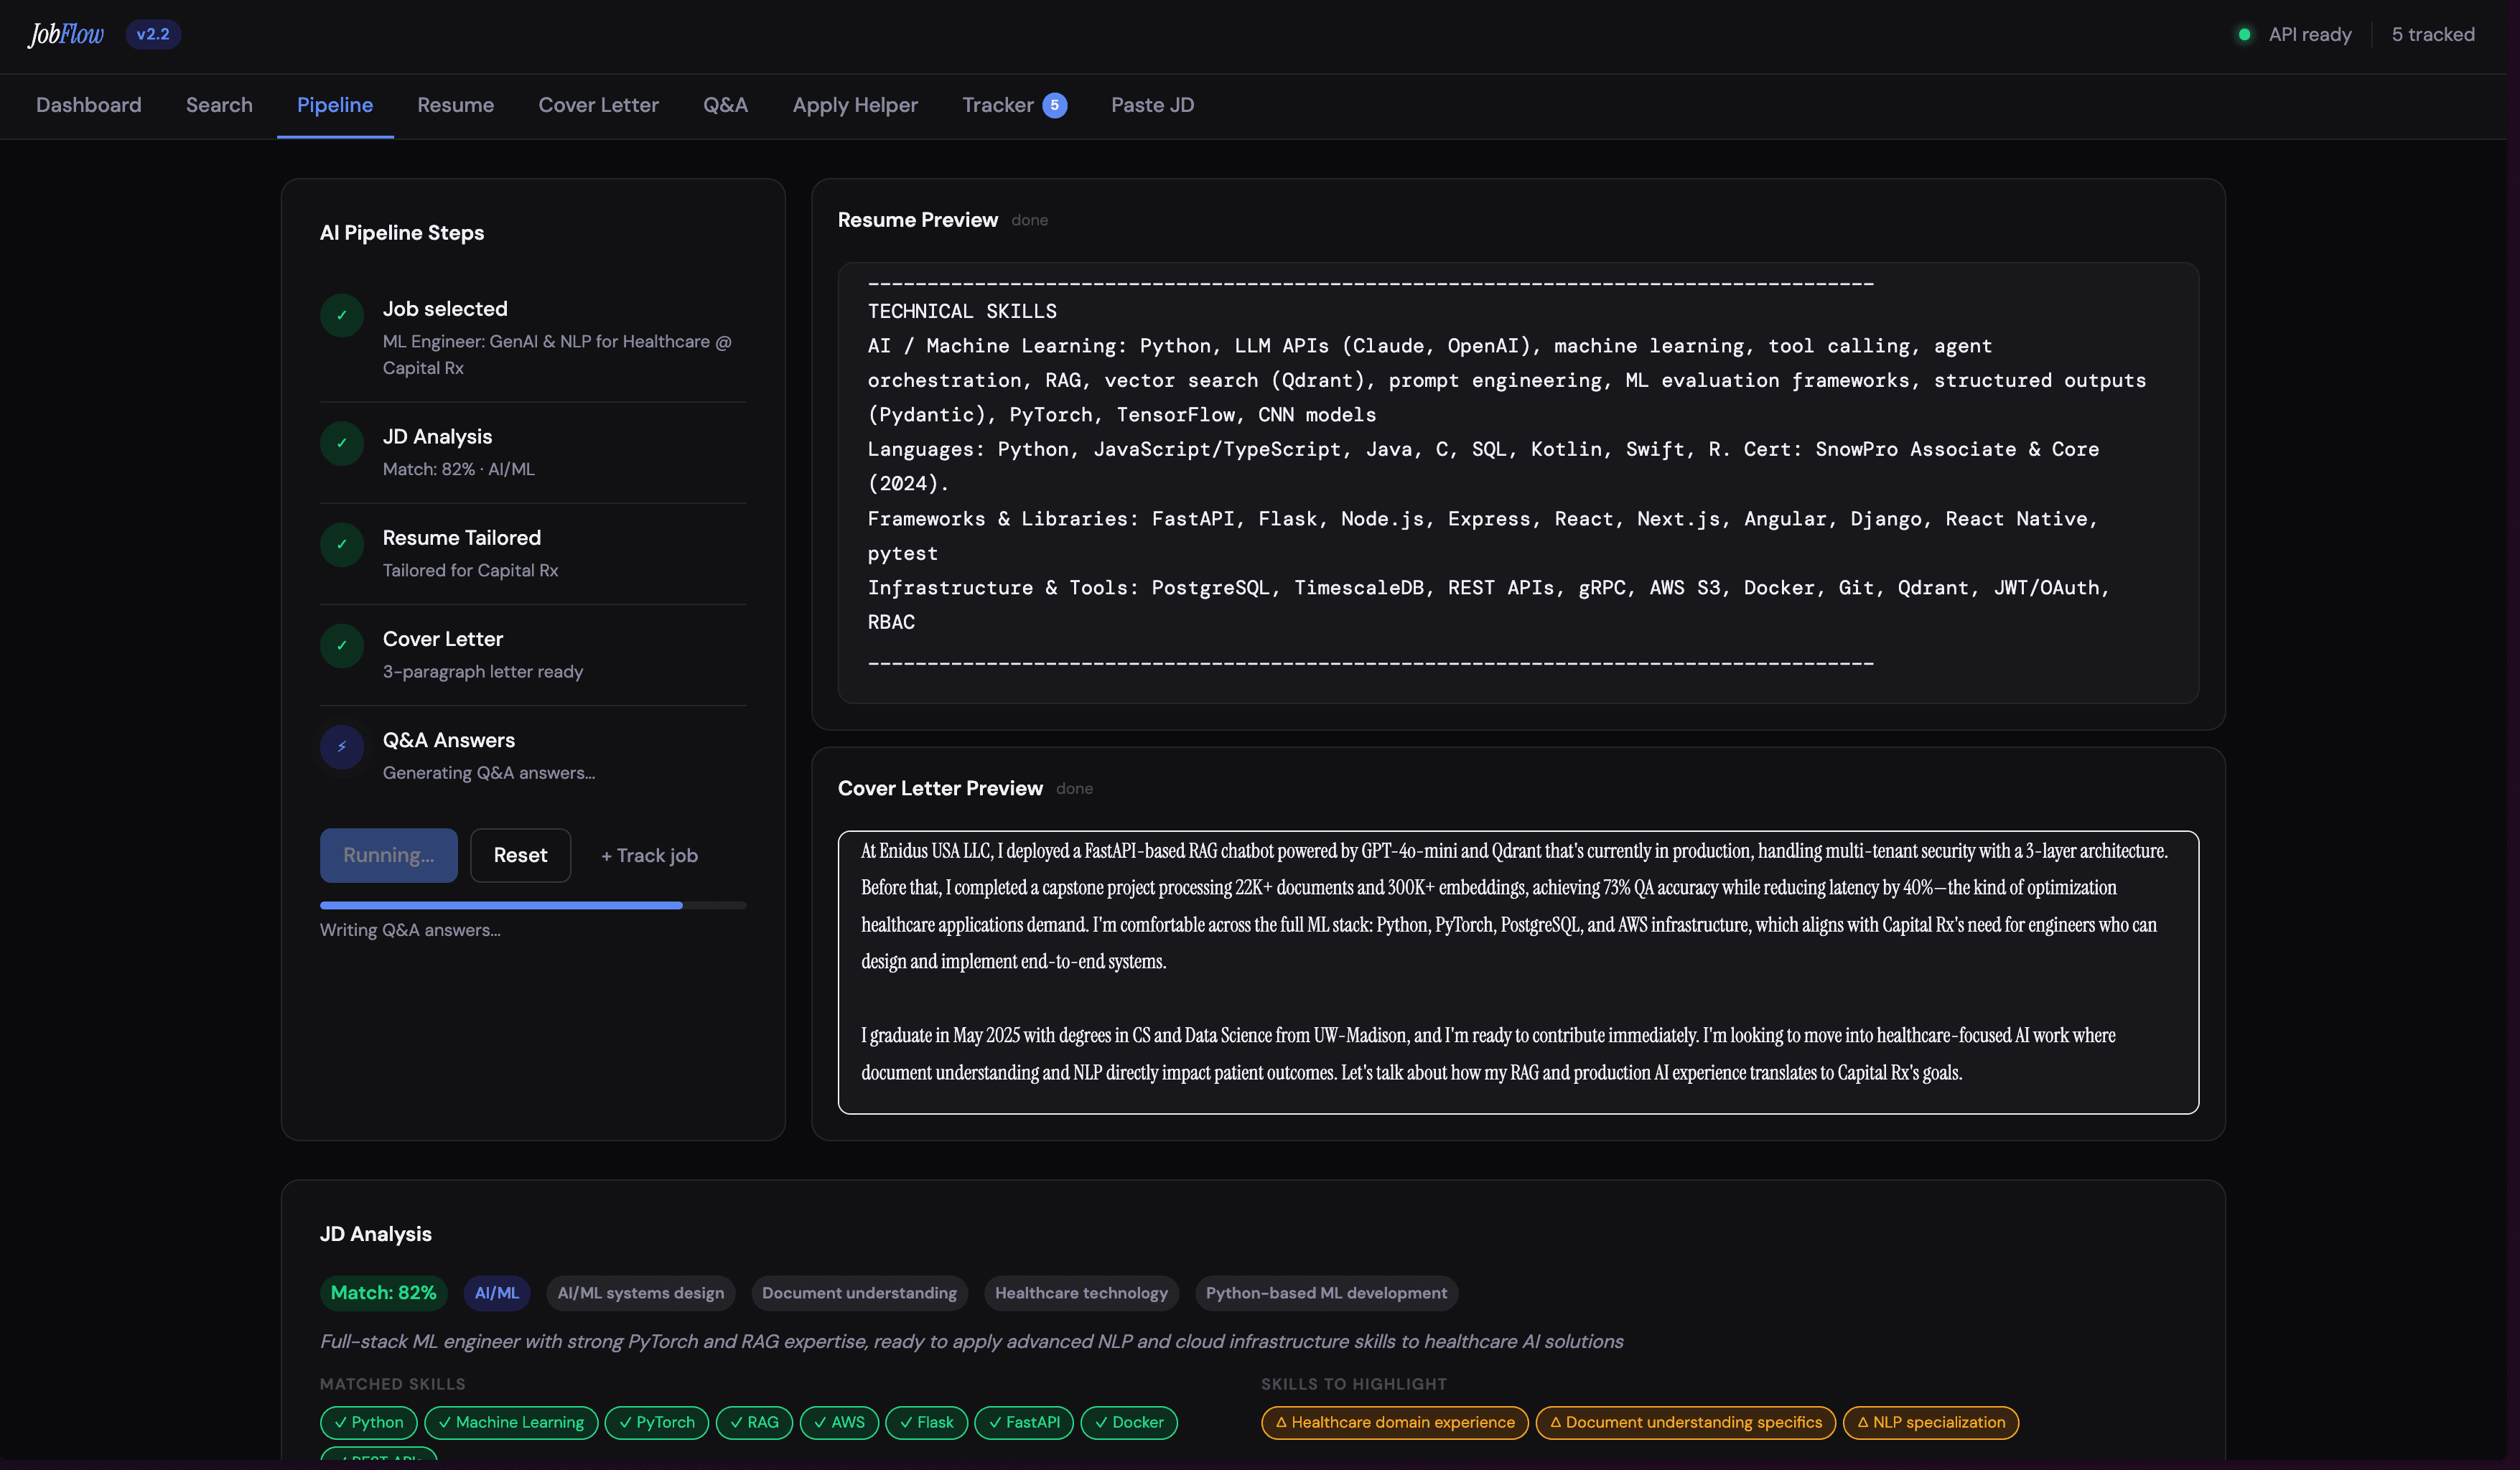Click the JD Analysis step checkmark icon
This screenshot has height=1470, width=2520.
click(342, 443)
